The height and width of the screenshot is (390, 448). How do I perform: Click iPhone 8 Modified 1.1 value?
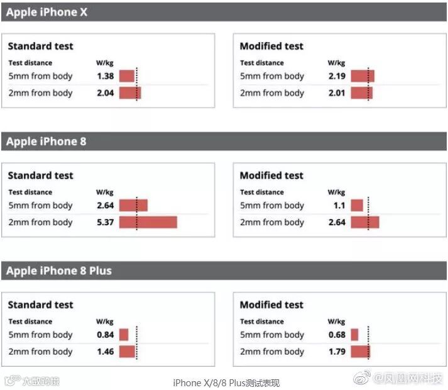[339, 206]
